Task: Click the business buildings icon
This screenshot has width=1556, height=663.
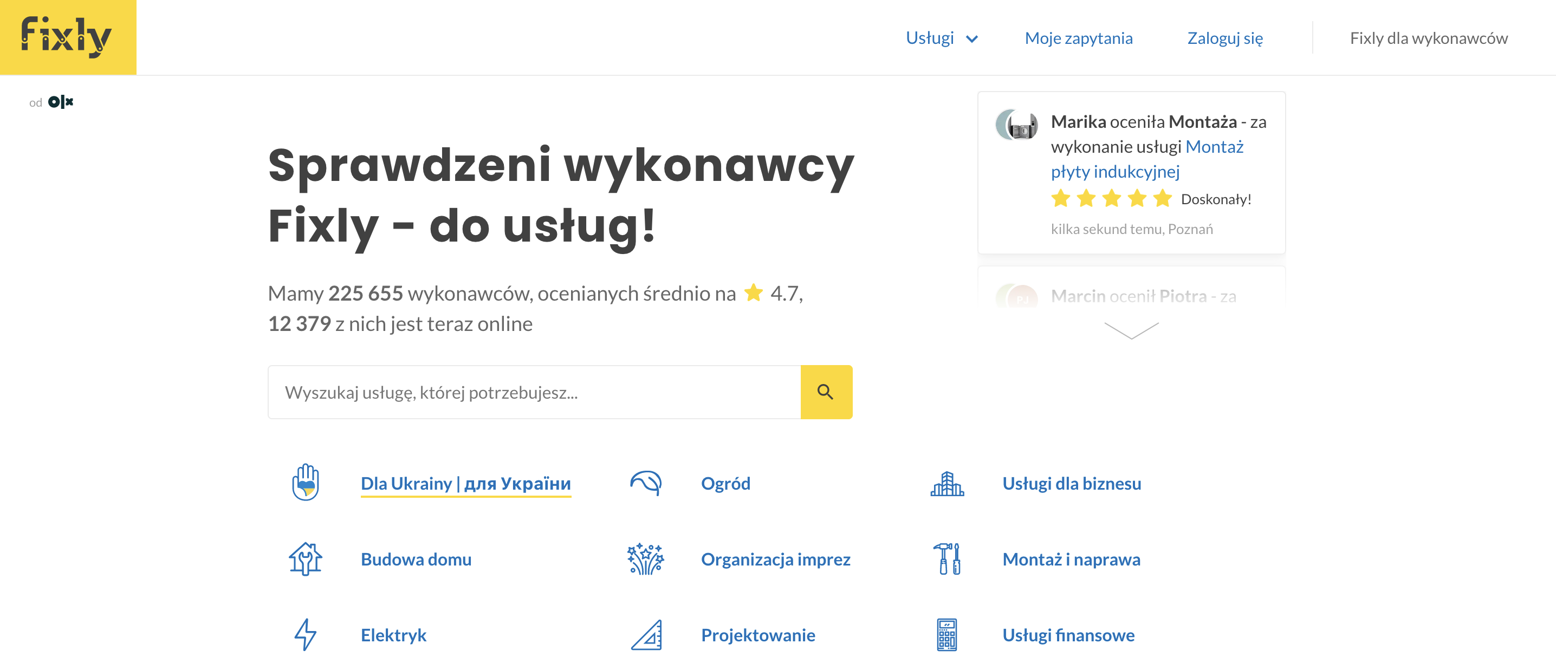Action: point(946,483)
